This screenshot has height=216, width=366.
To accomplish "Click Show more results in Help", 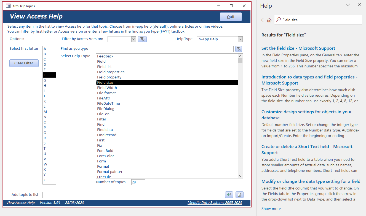I will [x=271, y=209].
